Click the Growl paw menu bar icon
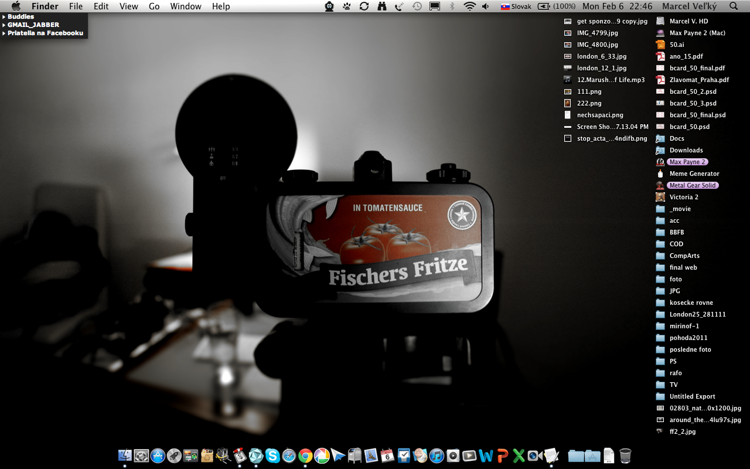Image resolution: width=750 pixels, height=469 pixels. click(347, 6)
